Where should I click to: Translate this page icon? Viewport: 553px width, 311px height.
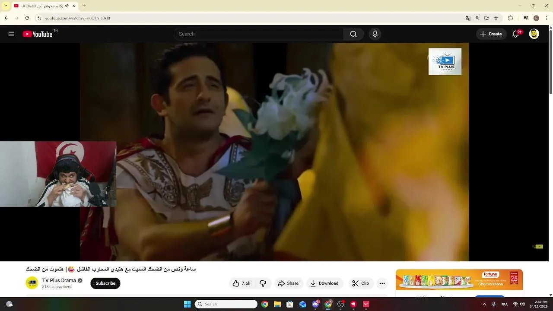468,18
